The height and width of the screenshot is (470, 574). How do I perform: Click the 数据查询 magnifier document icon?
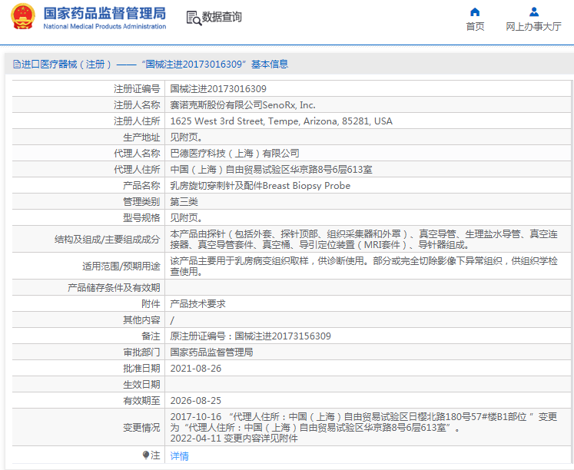click(194, 18)
